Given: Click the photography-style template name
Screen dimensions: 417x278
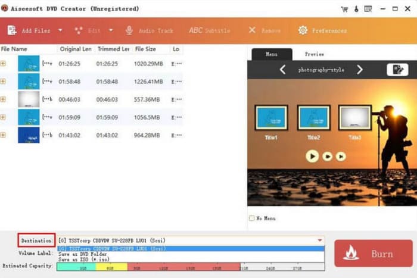Looking at the screenshot, I should click(x=321, y=70).
